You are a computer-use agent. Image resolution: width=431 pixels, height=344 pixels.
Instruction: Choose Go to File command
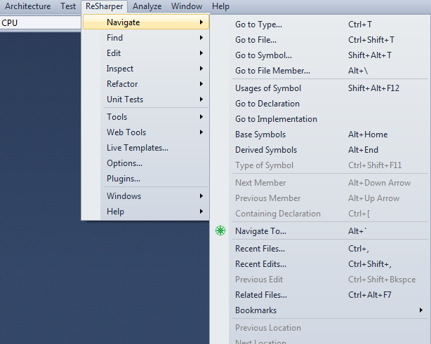(321, 40)
